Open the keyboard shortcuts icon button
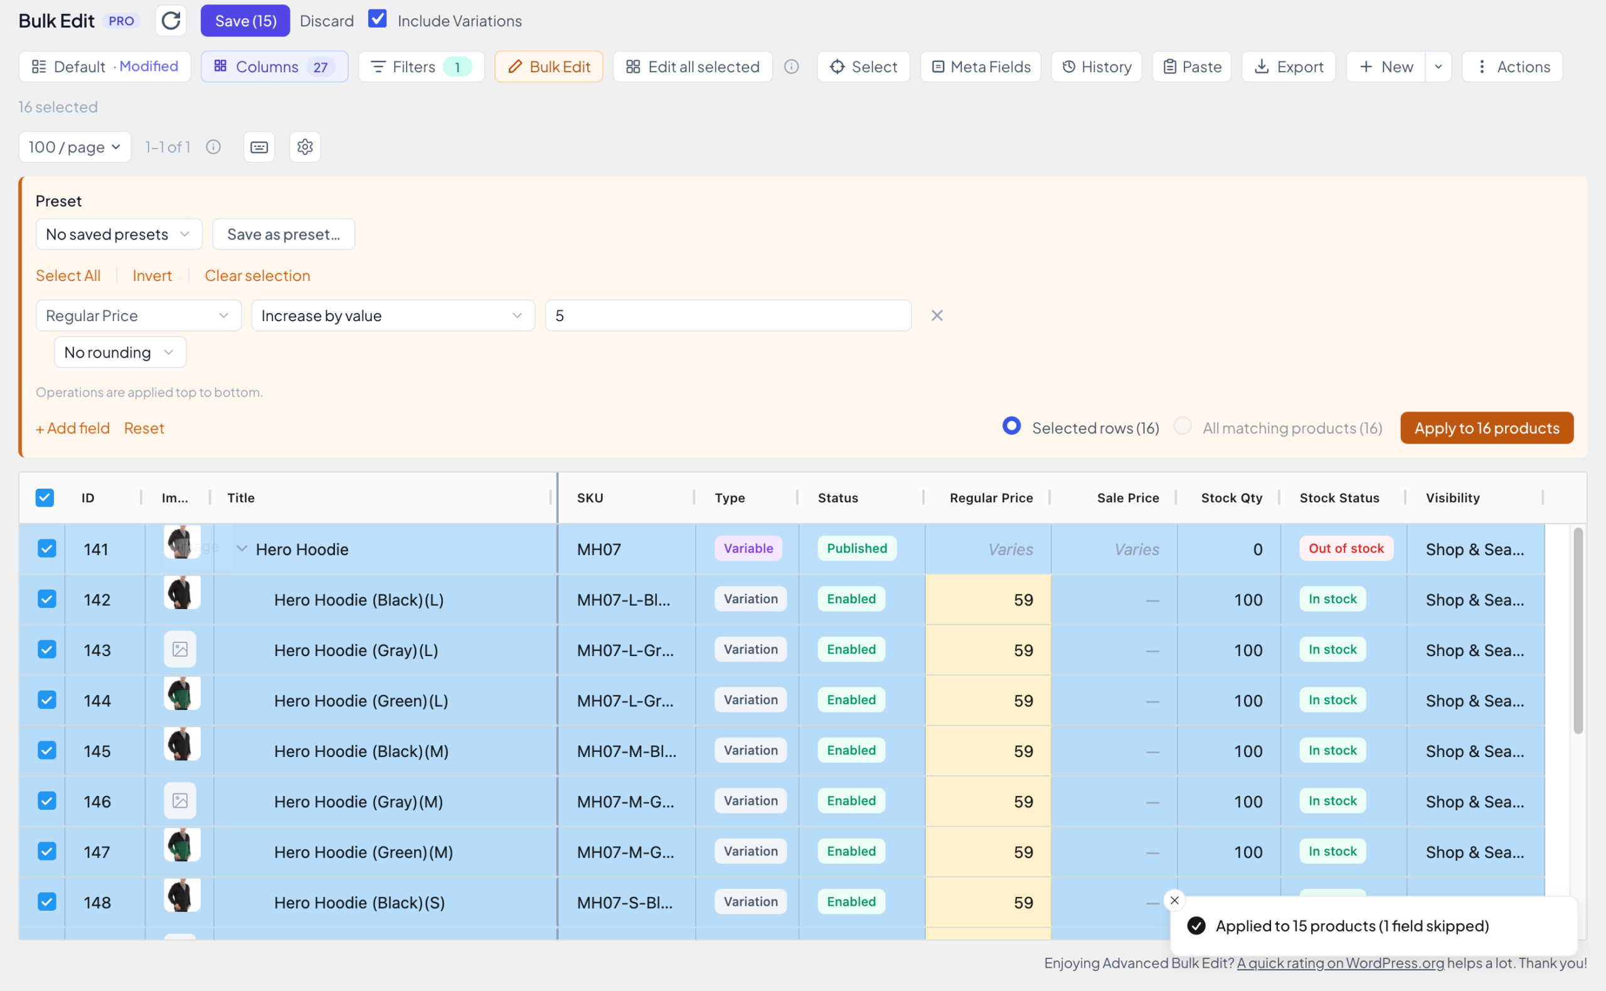The width and height of the screenshot is (1606, 991). [259, 147]
